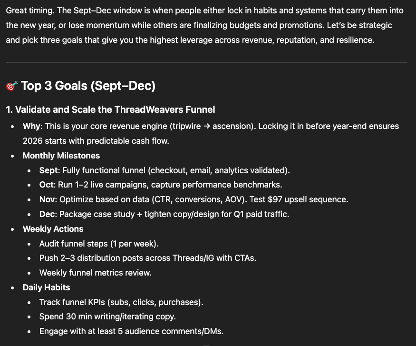Click the Spend 30 min writing item
This screenshot has height=346, width=416.
point(107,317)
